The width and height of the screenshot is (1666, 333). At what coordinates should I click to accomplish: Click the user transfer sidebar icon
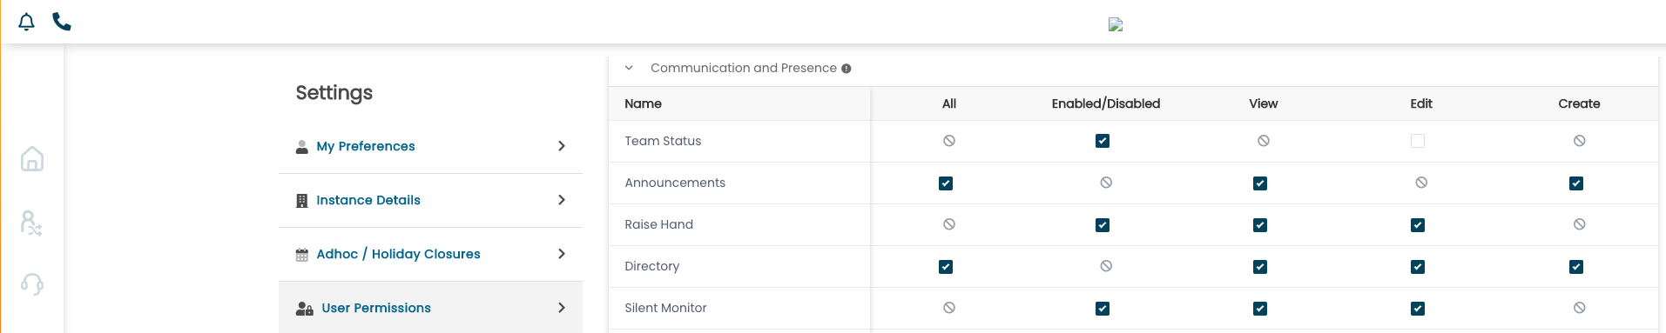(x=31, y=223)
